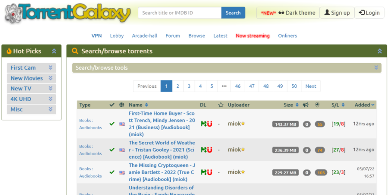Open The Missing Cryptoqueen torrent
The height and width of the screenshot is (195, 389).
(162, 172)
